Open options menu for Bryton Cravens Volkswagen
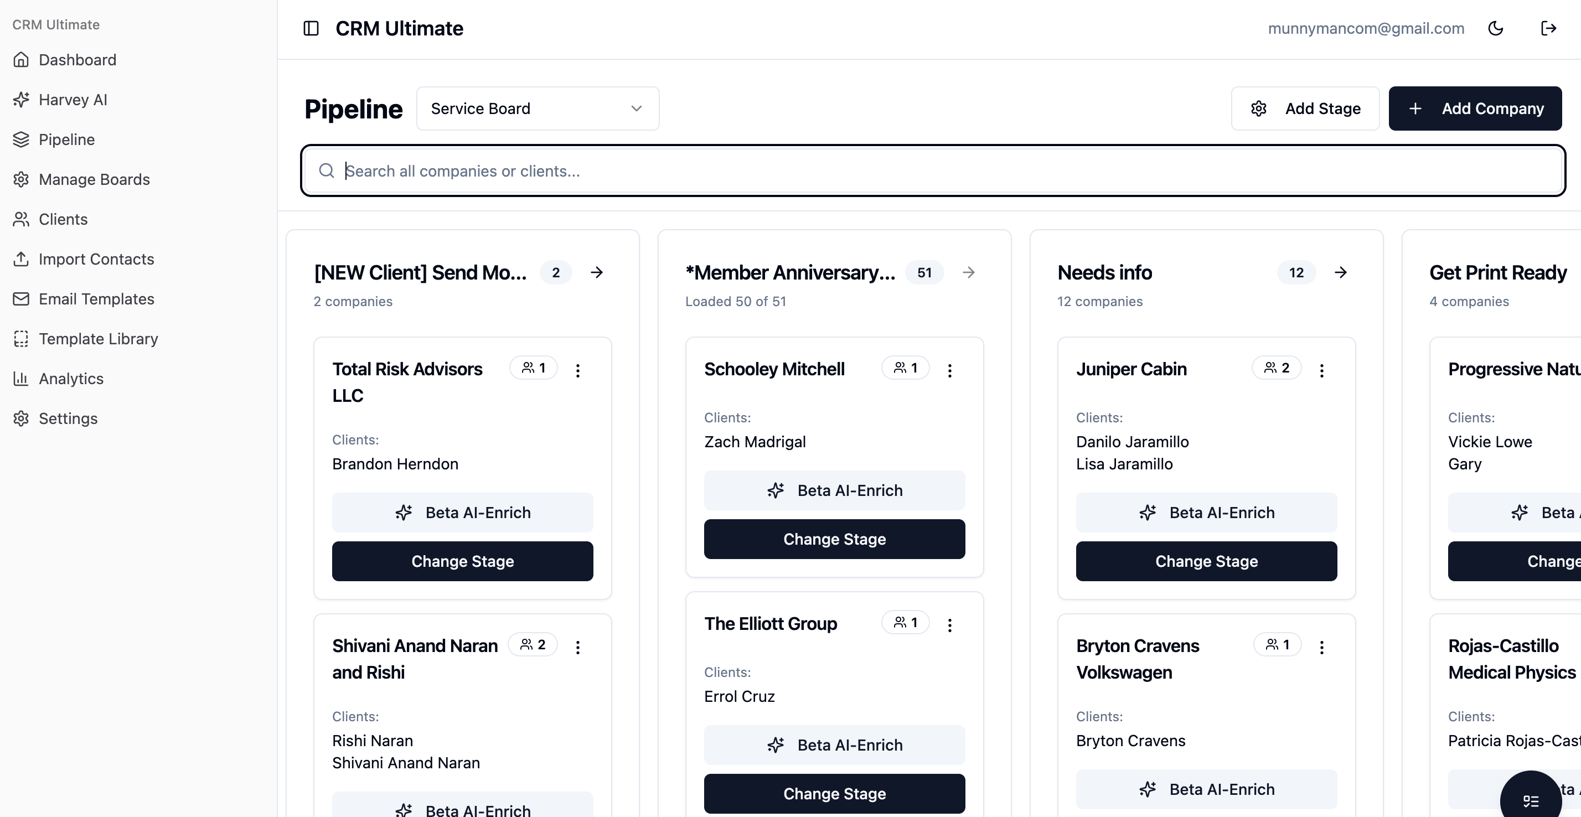The width and height of the screenshot is (1581, 817). click(1321, 647)
